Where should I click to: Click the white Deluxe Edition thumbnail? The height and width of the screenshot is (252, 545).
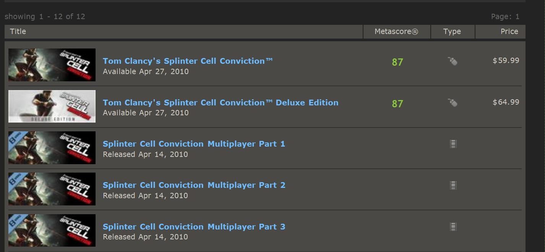point(52,106)
